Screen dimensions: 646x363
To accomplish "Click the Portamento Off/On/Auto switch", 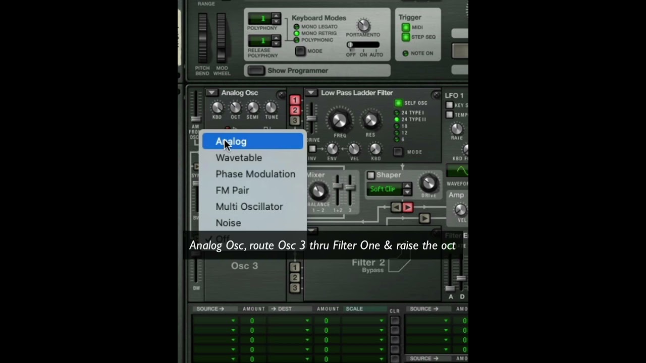I will (x=363, y=45).
